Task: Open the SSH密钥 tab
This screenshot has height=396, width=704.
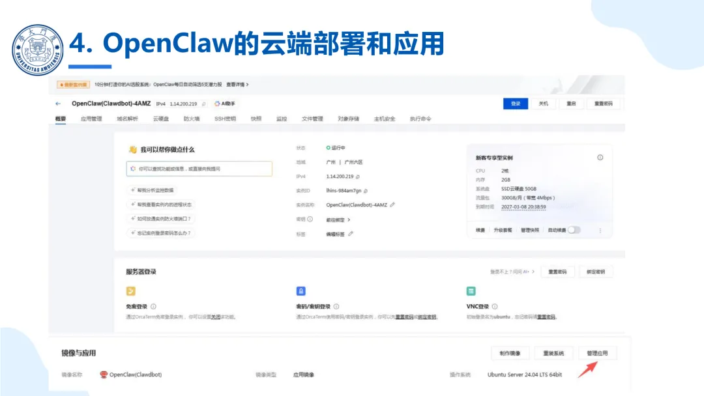Action: (225, 119)
